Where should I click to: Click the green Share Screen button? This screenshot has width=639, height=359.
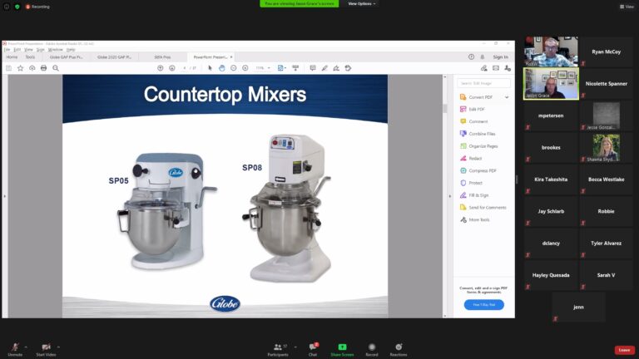342,349
